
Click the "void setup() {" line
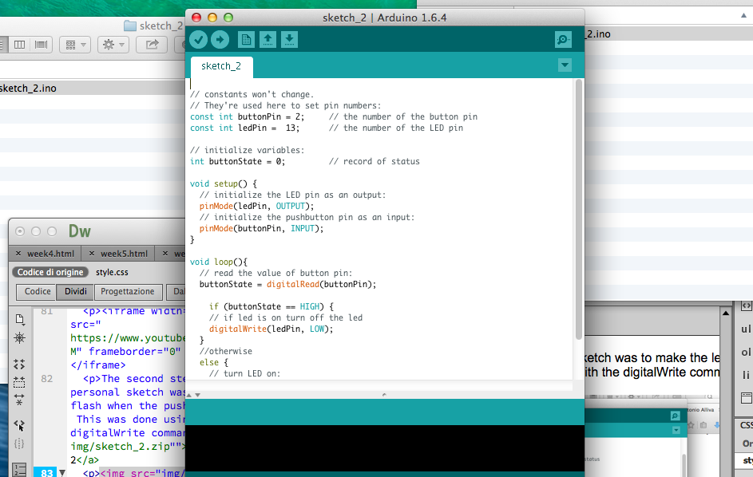[224, 183]
